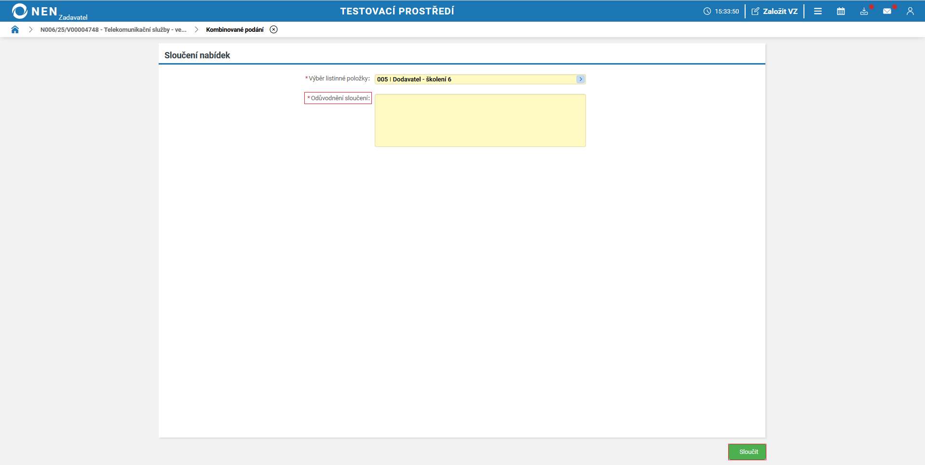Click Založit VZ button
Image resolution: width=925 pixels, height=465 pixels.
[x=775, y=11]
